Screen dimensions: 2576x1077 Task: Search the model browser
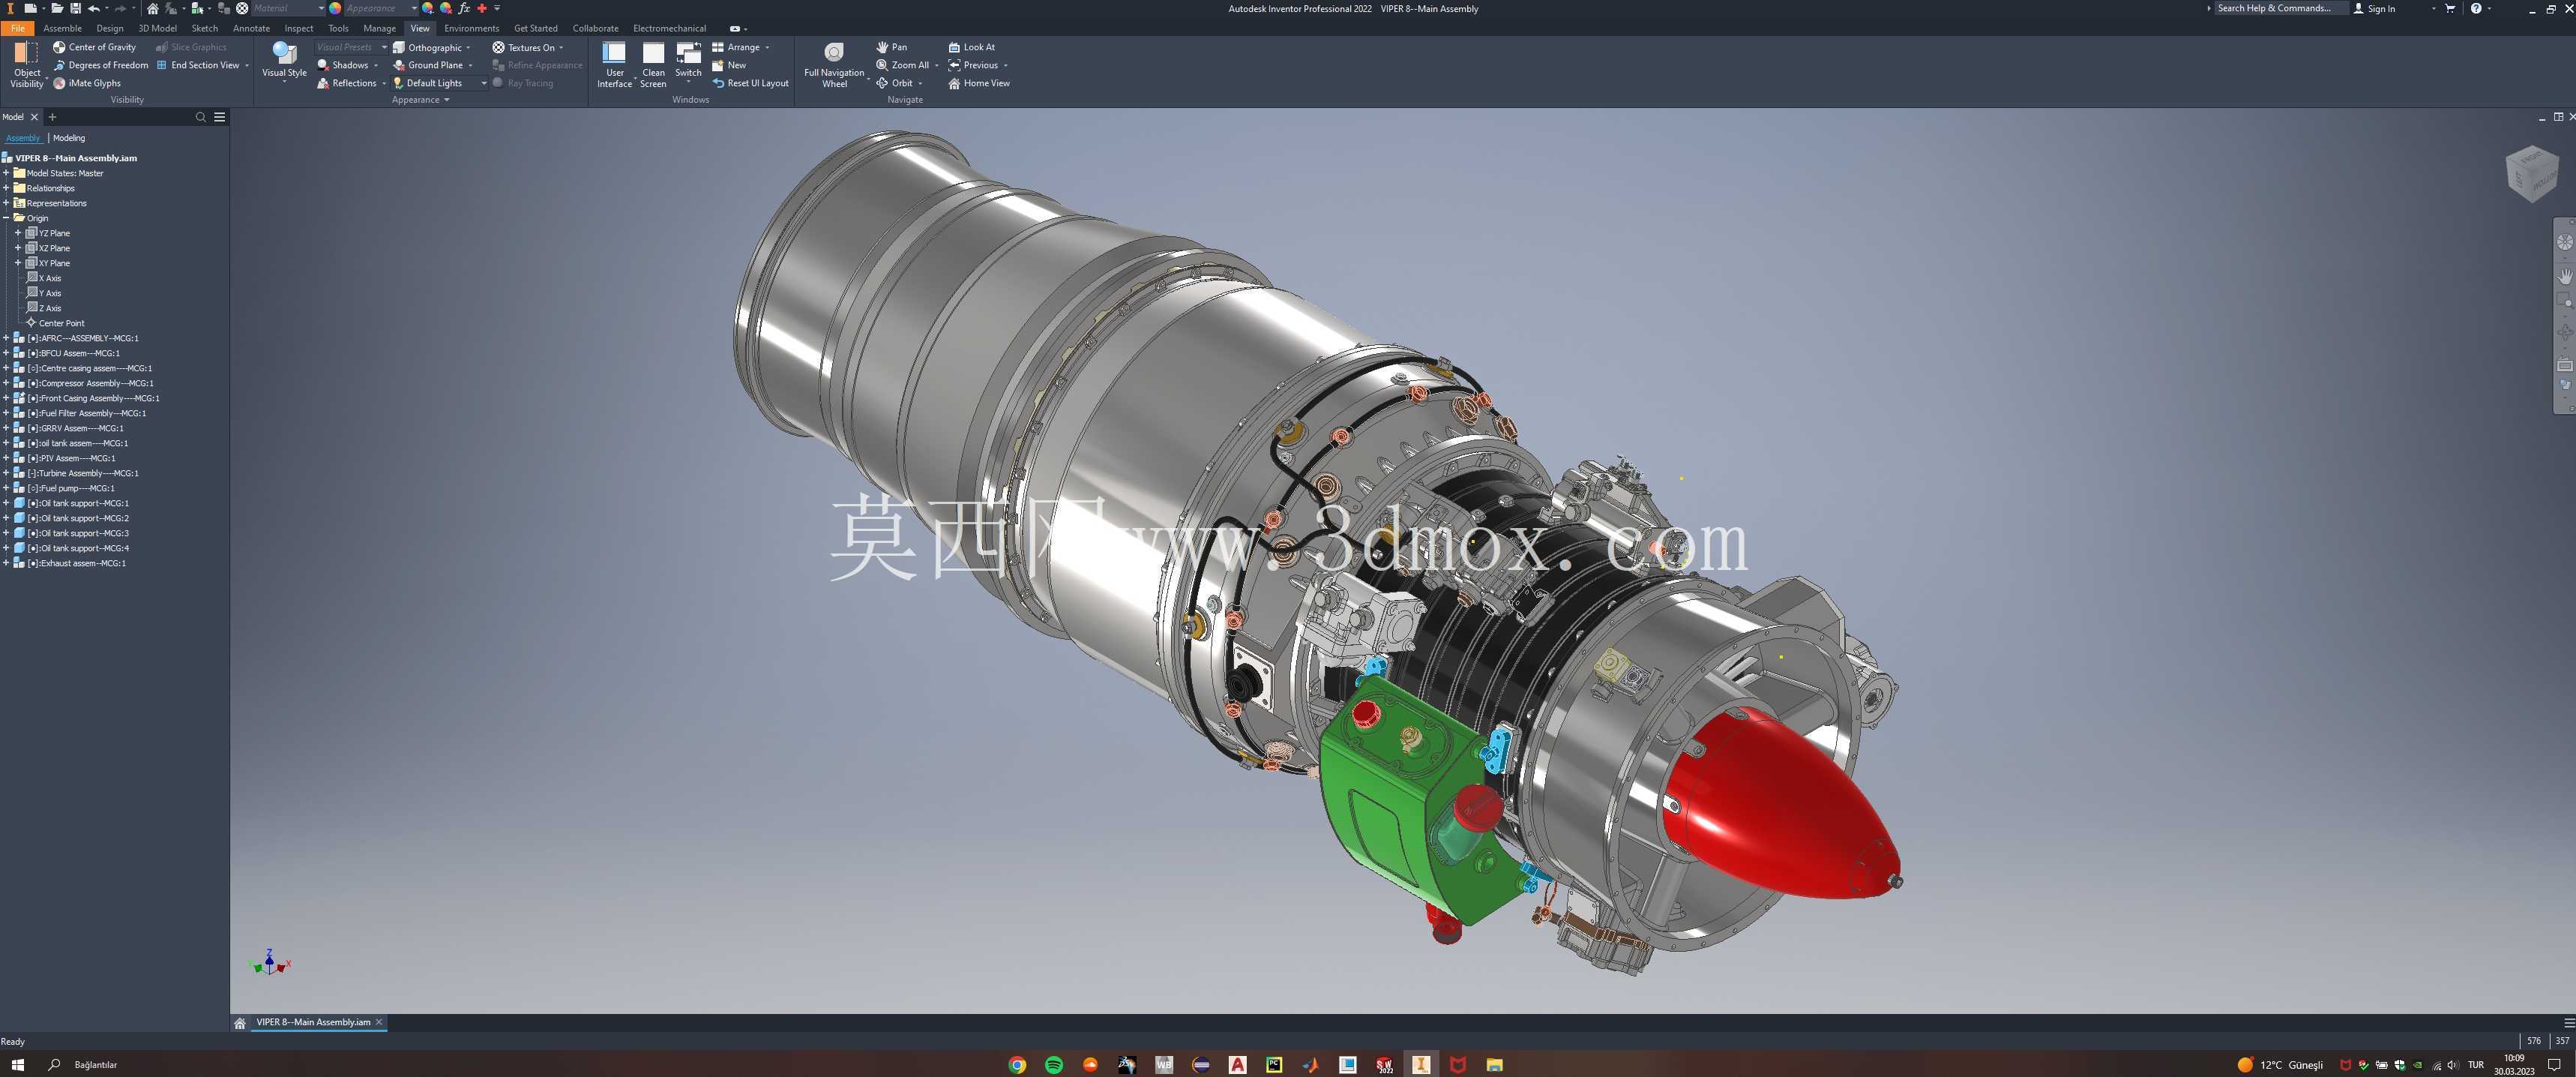pyautogui.click(x=200, y=117)
